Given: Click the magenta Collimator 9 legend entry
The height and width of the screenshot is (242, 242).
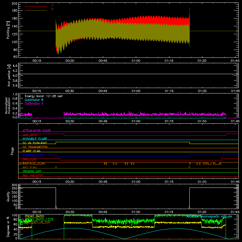Looking at the screenshot, I should coord(34,103).
